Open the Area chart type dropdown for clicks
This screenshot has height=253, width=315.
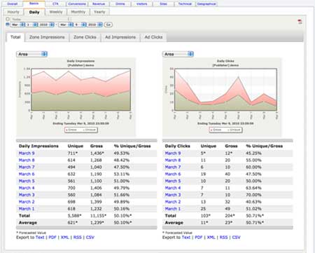[x=178, y=54]
